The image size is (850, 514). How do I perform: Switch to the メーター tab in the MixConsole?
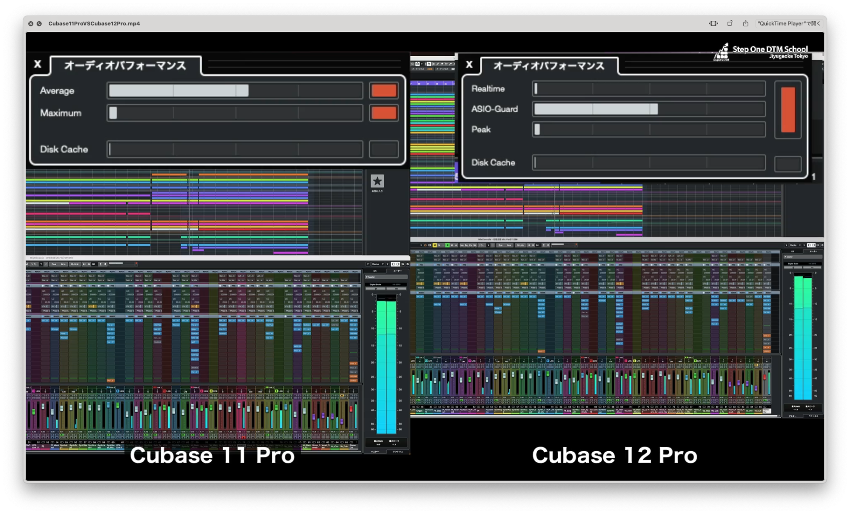coord(398,271)
